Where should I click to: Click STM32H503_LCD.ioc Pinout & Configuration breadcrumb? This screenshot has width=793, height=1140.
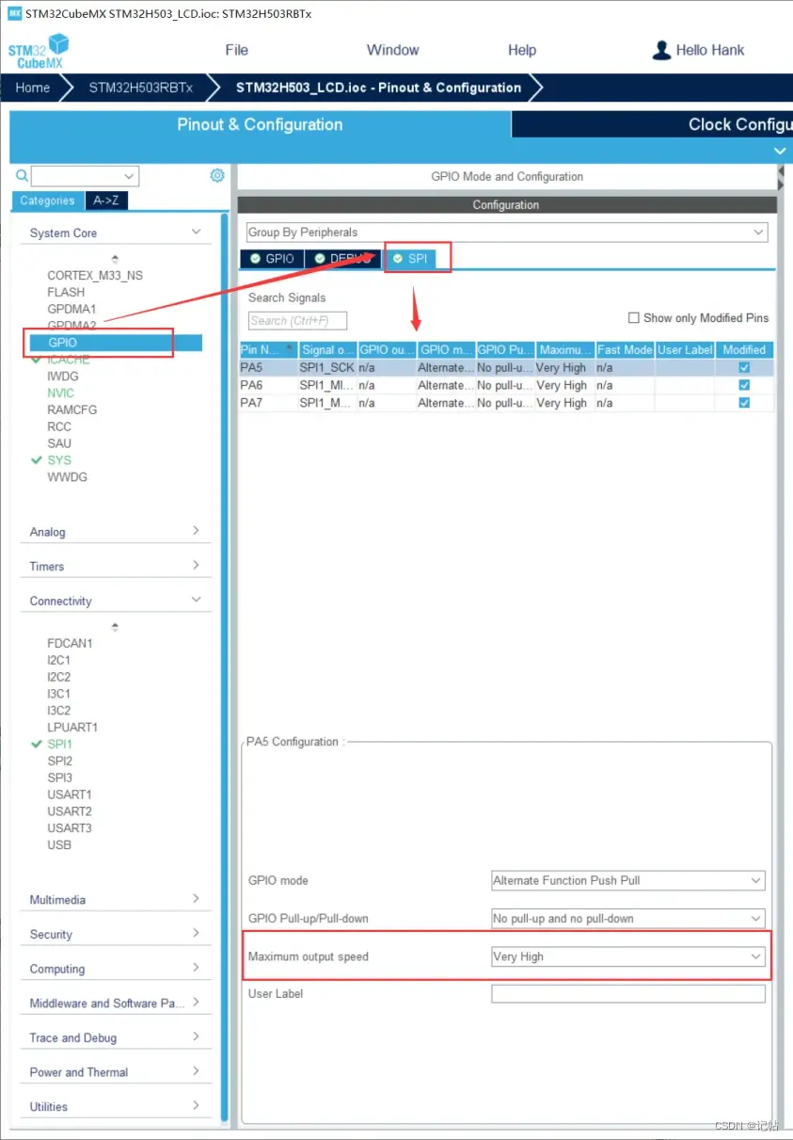pos(378,88)
